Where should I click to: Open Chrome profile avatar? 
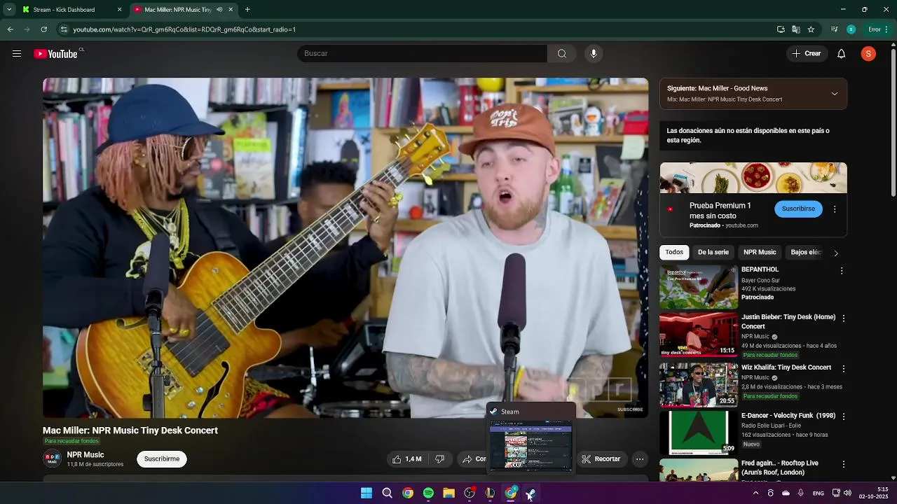851,29
